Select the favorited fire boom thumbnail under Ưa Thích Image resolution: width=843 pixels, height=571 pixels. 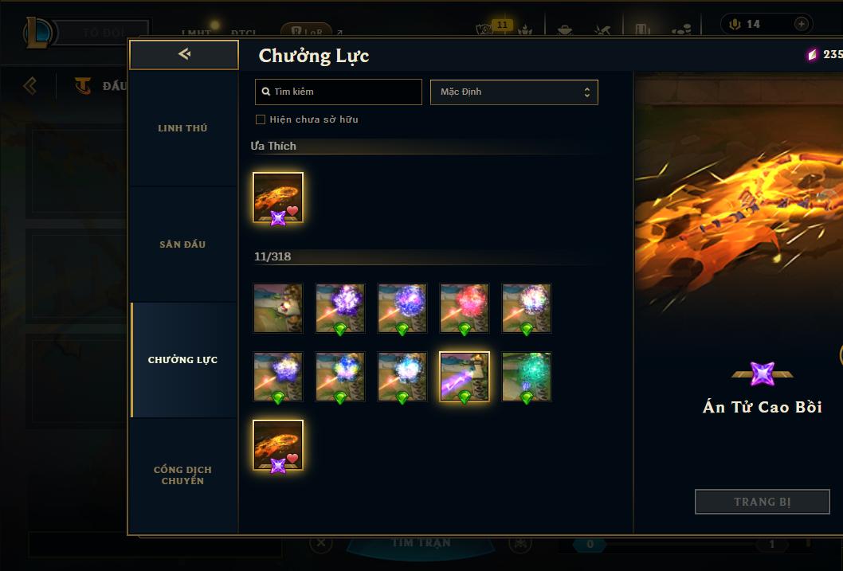(278, 198)
